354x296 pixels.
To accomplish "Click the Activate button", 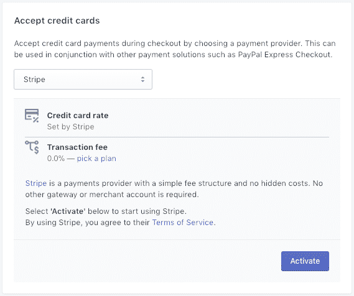I will (305, 261).
